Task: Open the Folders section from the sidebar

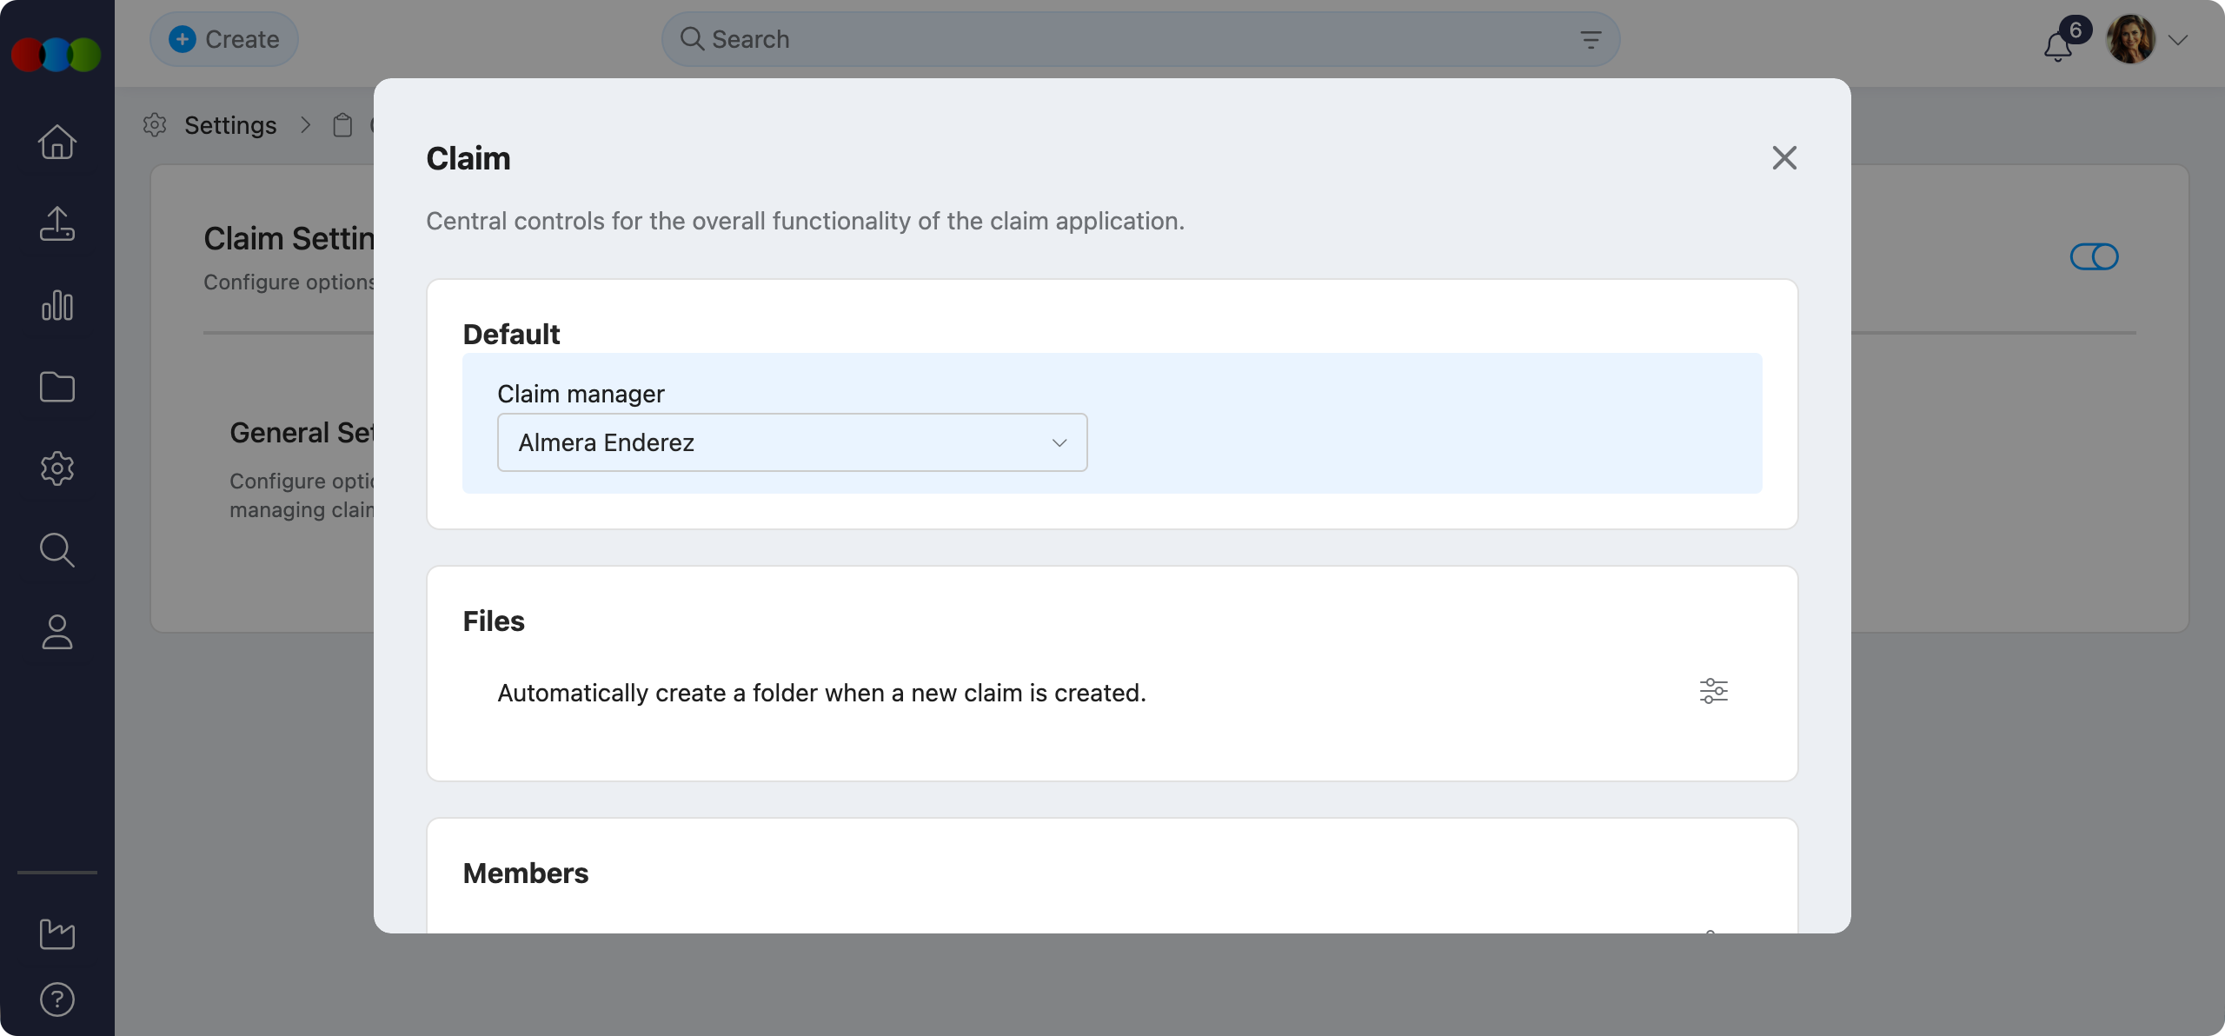Action: (56, 387)
